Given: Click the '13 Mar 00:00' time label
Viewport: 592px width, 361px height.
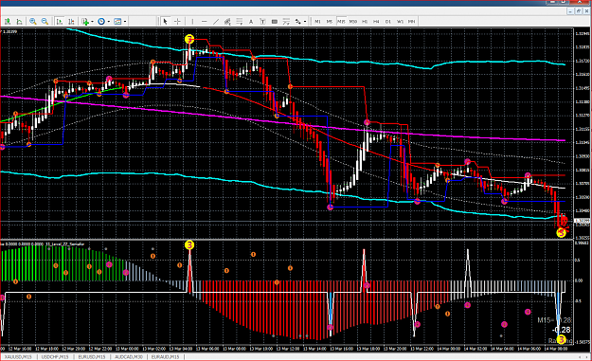Looking at the screenshot, I should 127,349.
